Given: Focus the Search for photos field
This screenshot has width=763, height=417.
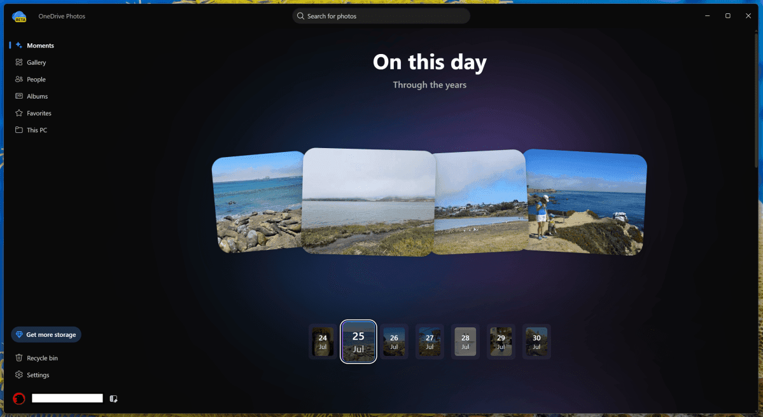Looking at the screenshot, I should 381,16.
